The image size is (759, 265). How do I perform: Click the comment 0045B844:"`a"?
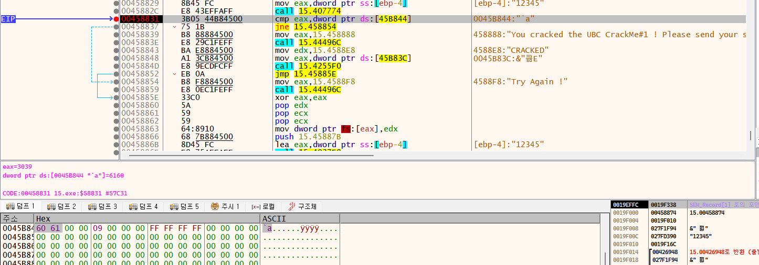pyautogui.click(x=504, y=19)
